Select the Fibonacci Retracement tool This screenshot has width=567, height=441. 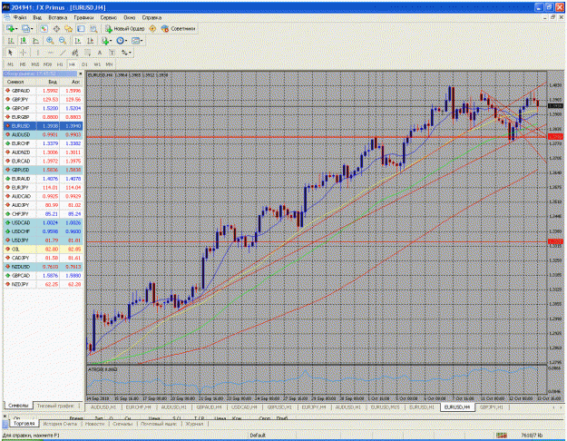click(x=87, y=53)
